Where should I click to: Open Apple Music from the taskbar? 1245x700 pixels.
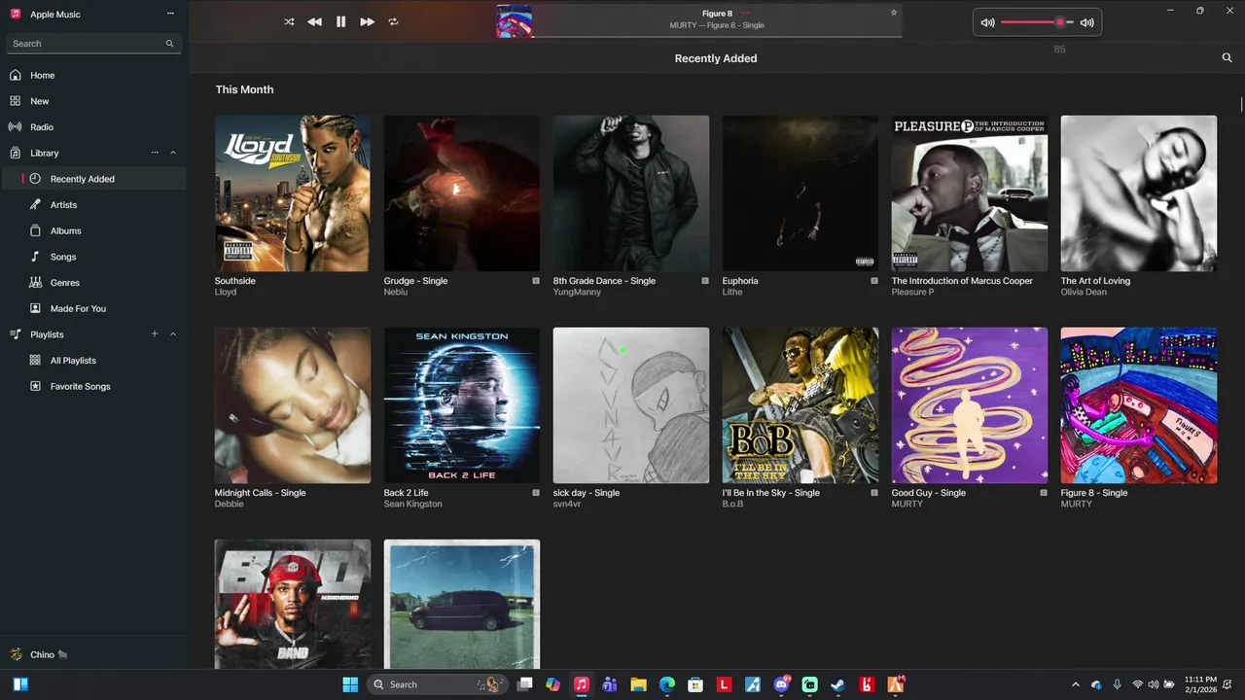(x=581, y=684)
